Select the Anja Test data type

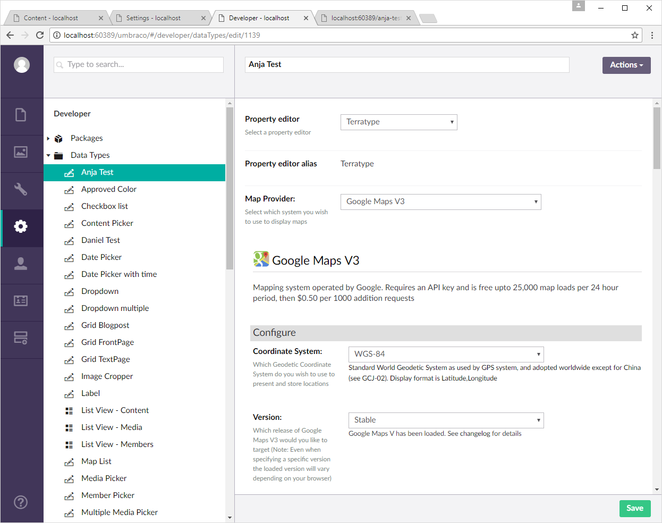[134, 173]
